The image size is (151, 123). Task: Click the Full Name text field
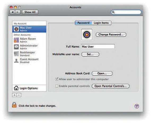coord(98,47)
